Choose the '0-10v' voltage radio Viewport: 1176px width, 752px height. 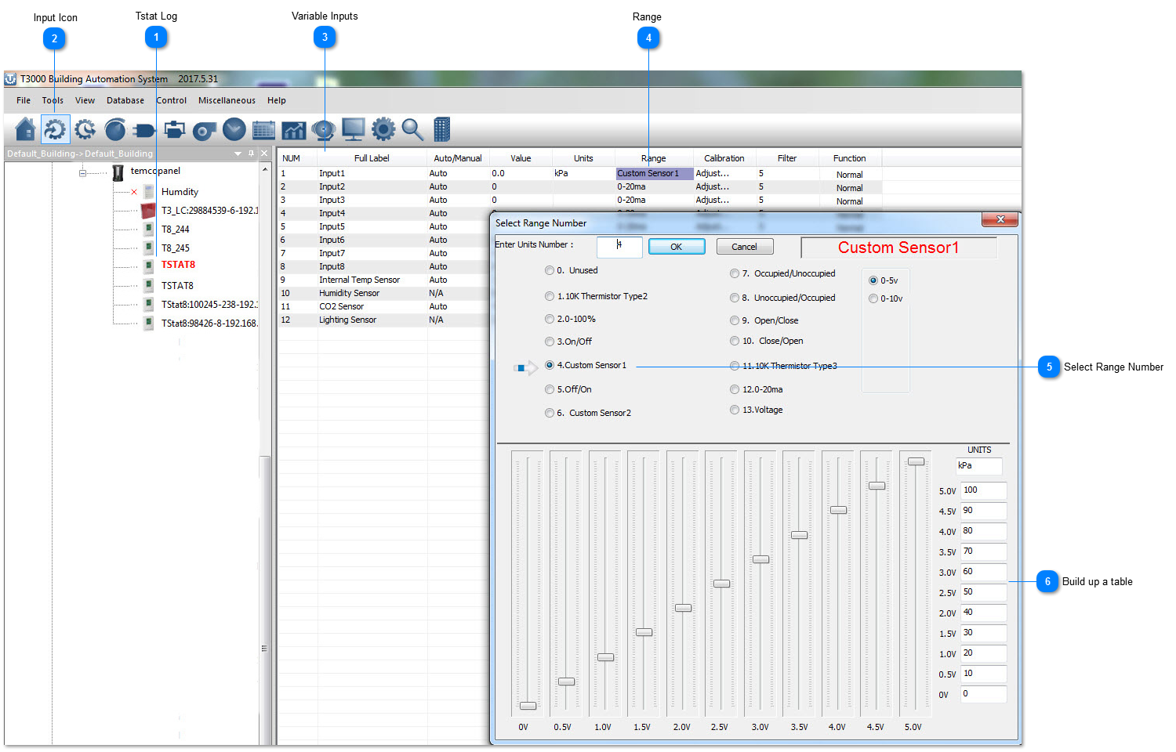(x=873, y=298)
